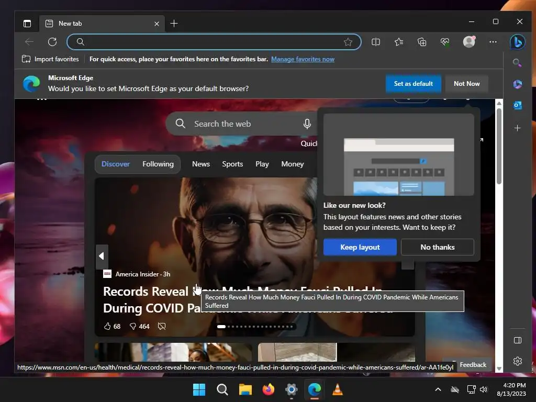Open the News feed tab
This screenshot has width=536, height=402.
point(201,164)
